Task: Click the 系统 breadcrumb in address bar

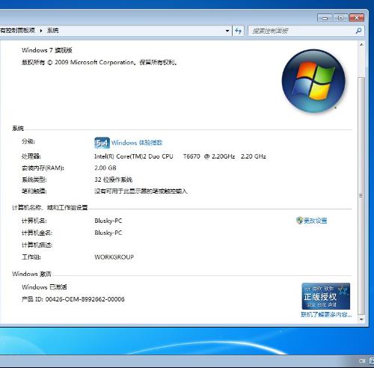Action: click(53, 30)
